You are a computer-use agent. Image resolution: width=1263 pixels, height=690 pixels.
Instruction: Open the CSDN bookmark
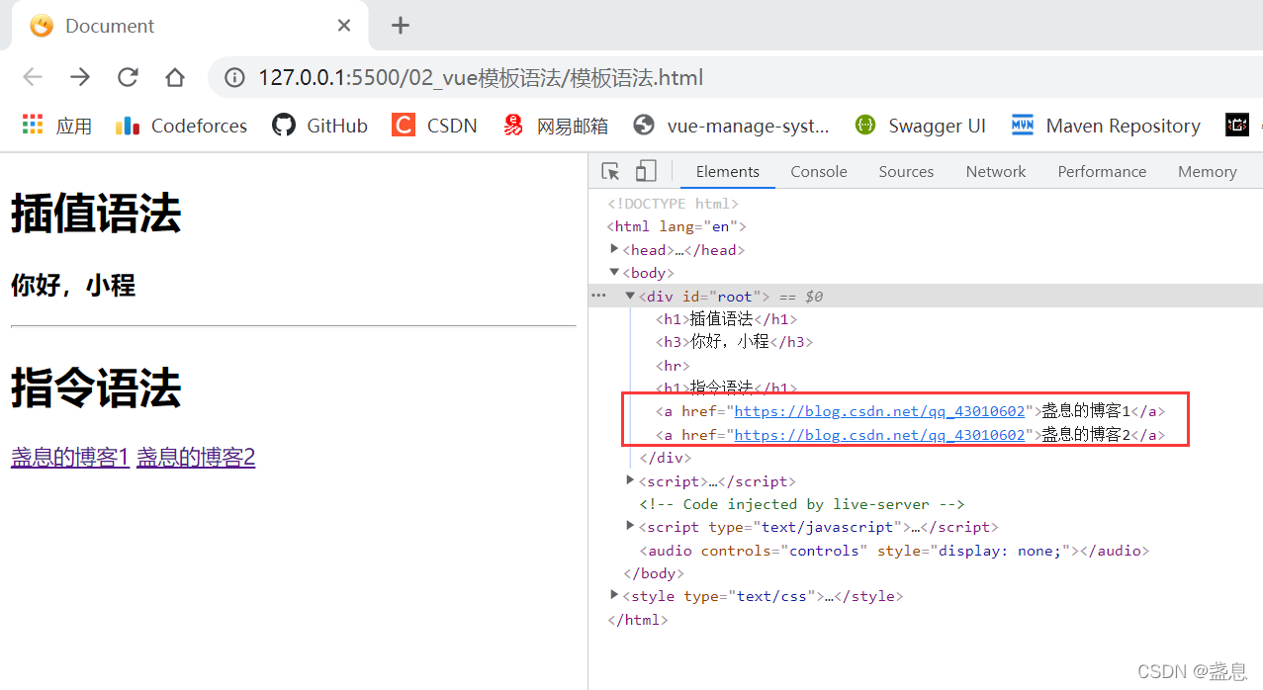(435, 126)
